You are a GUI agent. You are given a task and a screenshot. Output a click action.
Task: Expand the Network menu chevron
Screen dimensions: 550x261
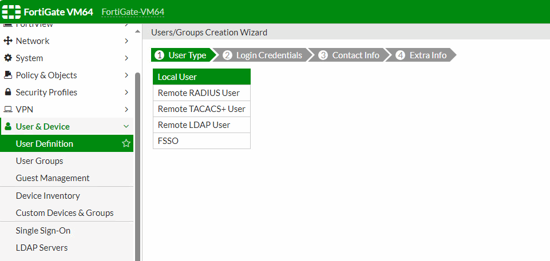(x=126, y=41)
